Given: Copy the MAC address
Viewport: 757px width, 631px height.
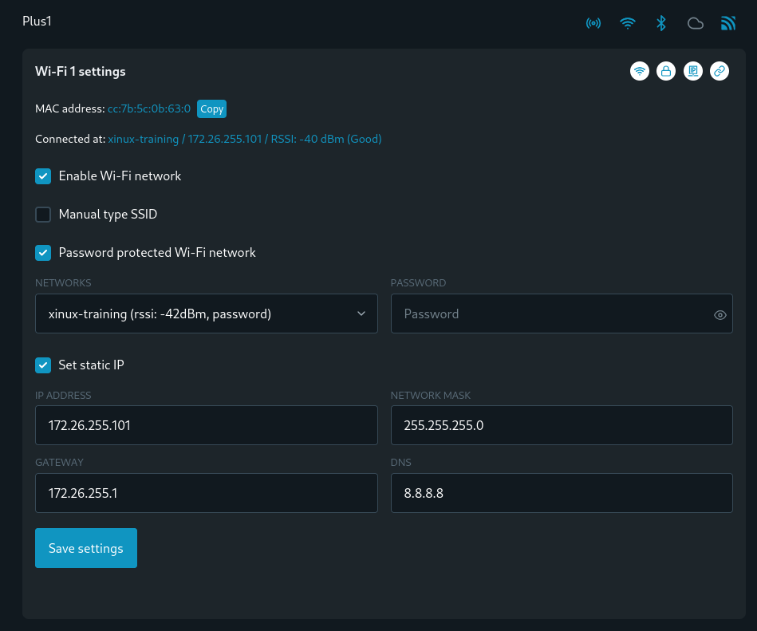Looking at the screenshot, I should tap(211, 109).
